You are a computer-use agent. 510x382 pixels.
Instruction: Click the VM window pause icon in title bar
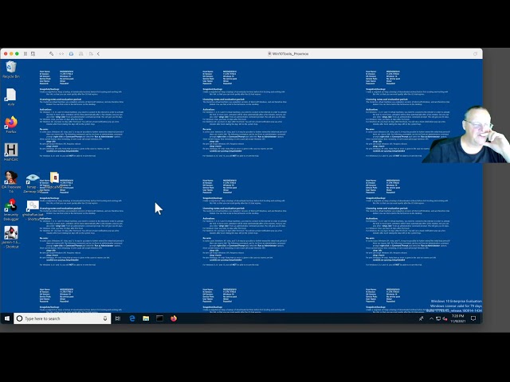25,53
